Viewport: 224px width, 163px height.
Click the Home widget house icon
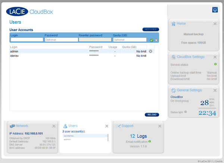click(173, 24)
